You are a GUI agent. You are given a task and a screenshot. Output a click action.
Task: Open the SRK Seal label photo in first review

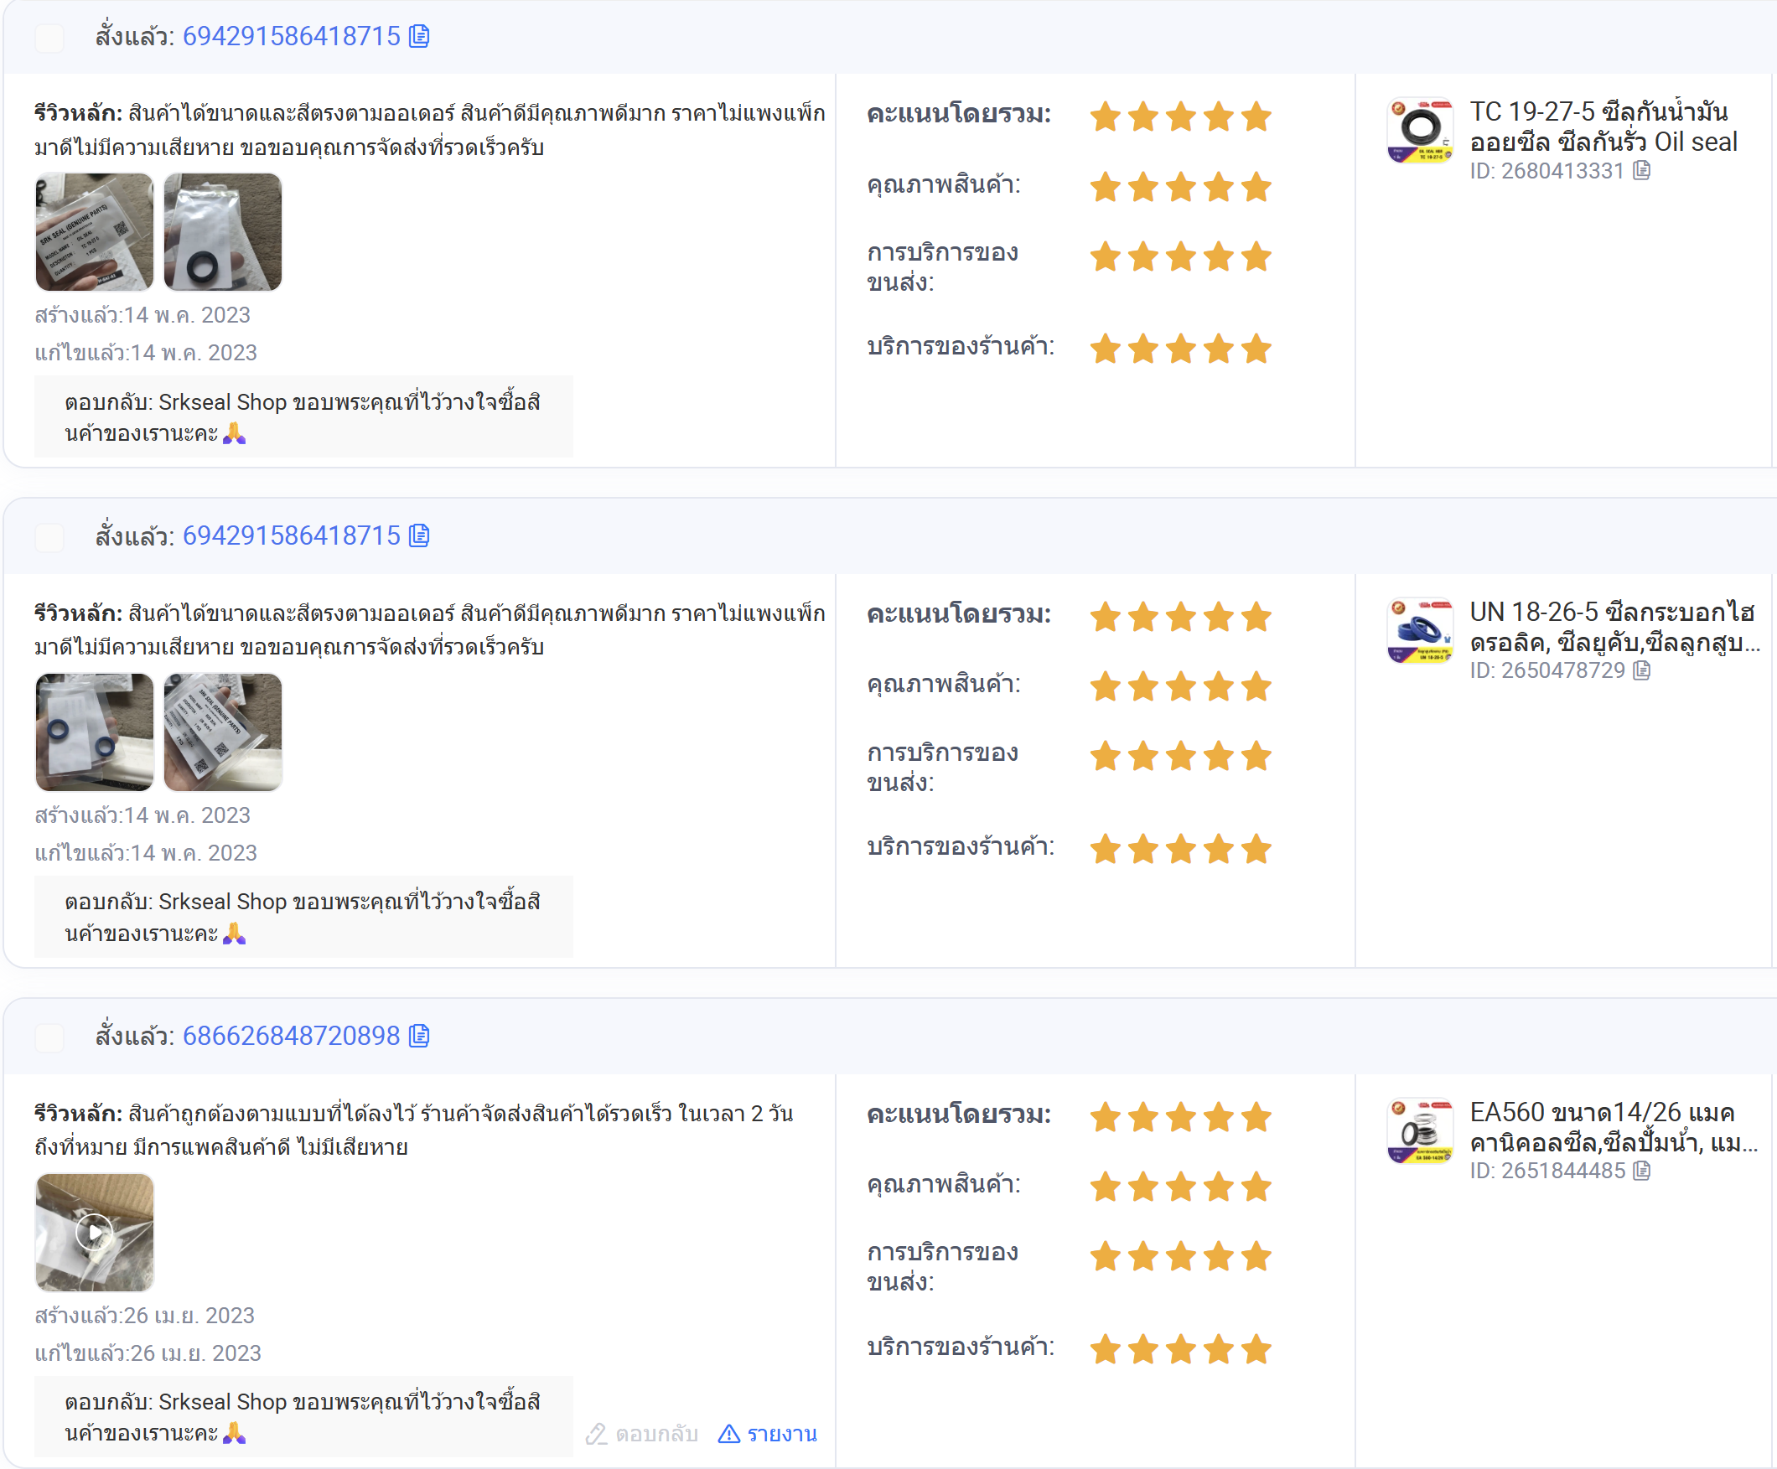95,232
